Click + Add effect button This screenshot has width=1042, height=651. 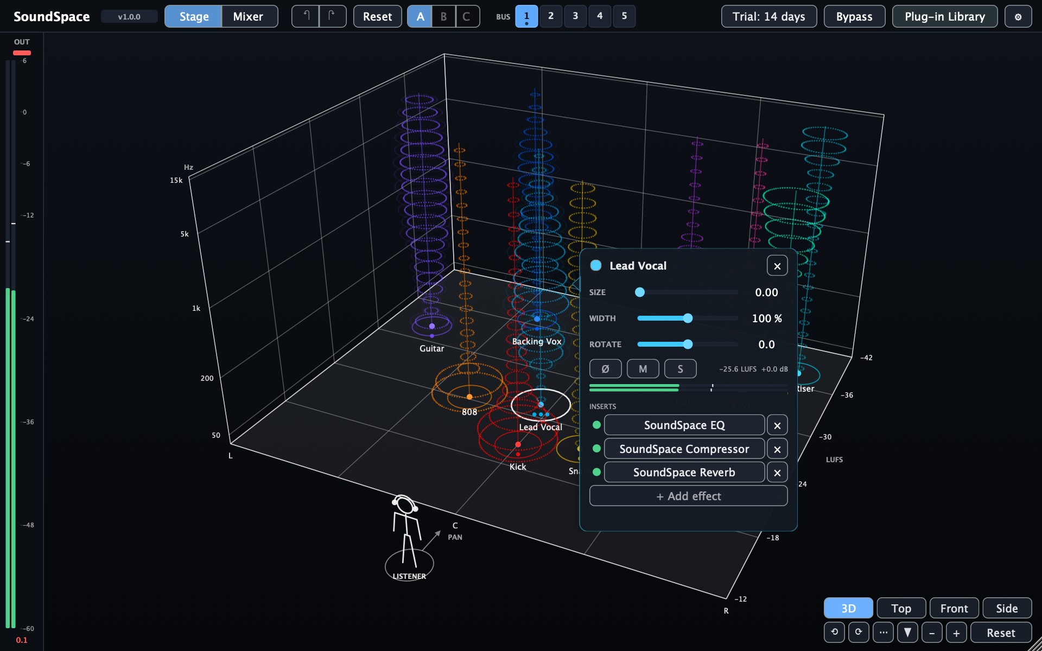[688, 496]
